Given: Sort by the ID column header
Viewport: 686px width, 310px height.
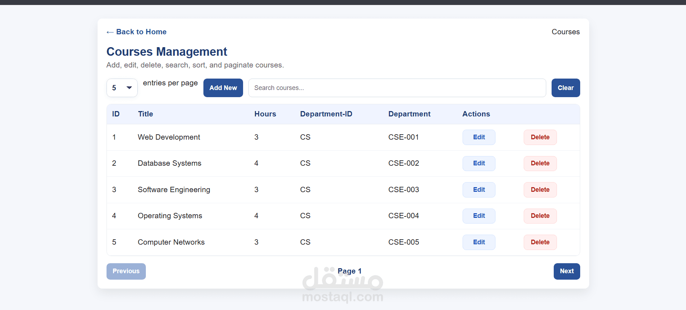Looking at the screenshot, I should pyautogui.click(x=116, y=114).
